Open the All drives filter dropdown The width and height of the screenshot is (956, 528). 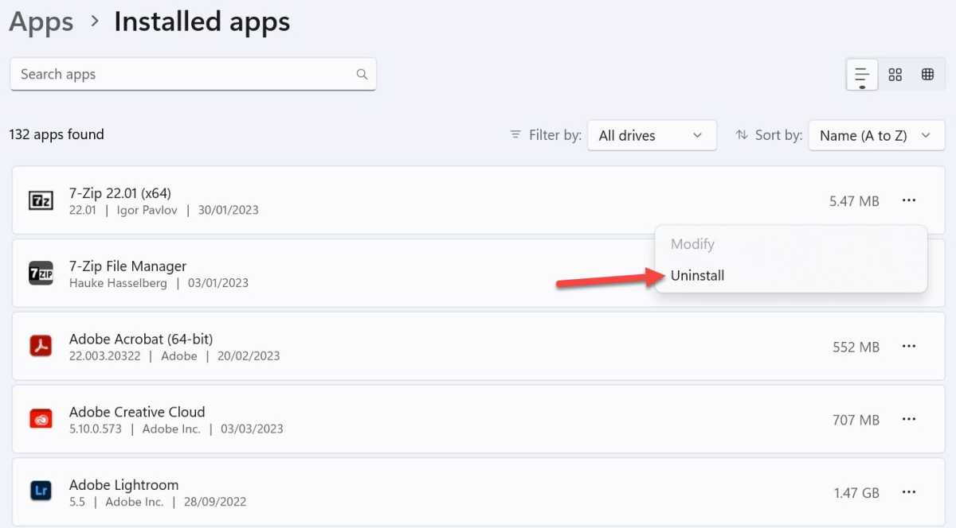[x=652, y=135]
